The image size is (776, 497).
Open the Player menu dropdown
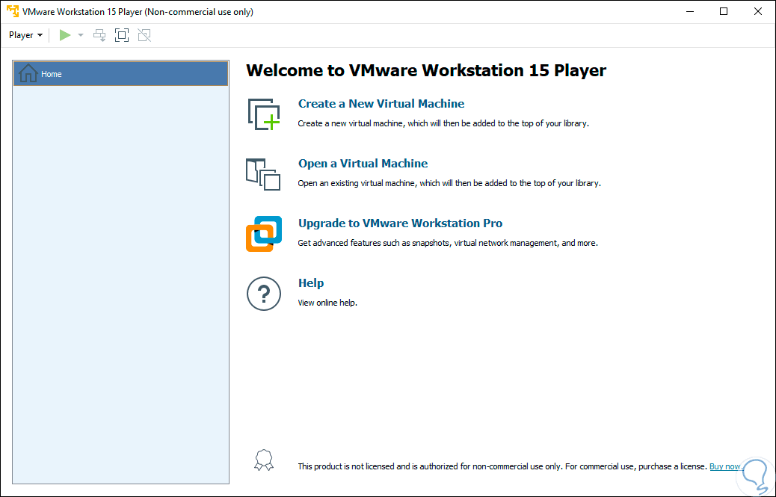coord(25,35)
